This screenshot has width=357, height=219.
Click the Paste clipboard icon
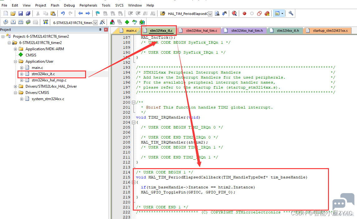pos(53,13)
